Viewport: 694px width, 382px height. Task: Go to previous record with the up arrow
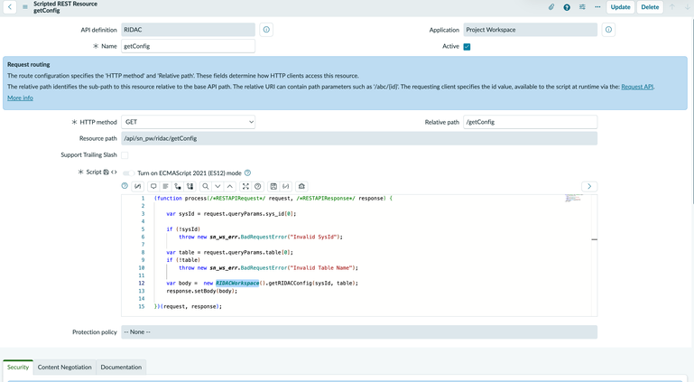point(671,7)
